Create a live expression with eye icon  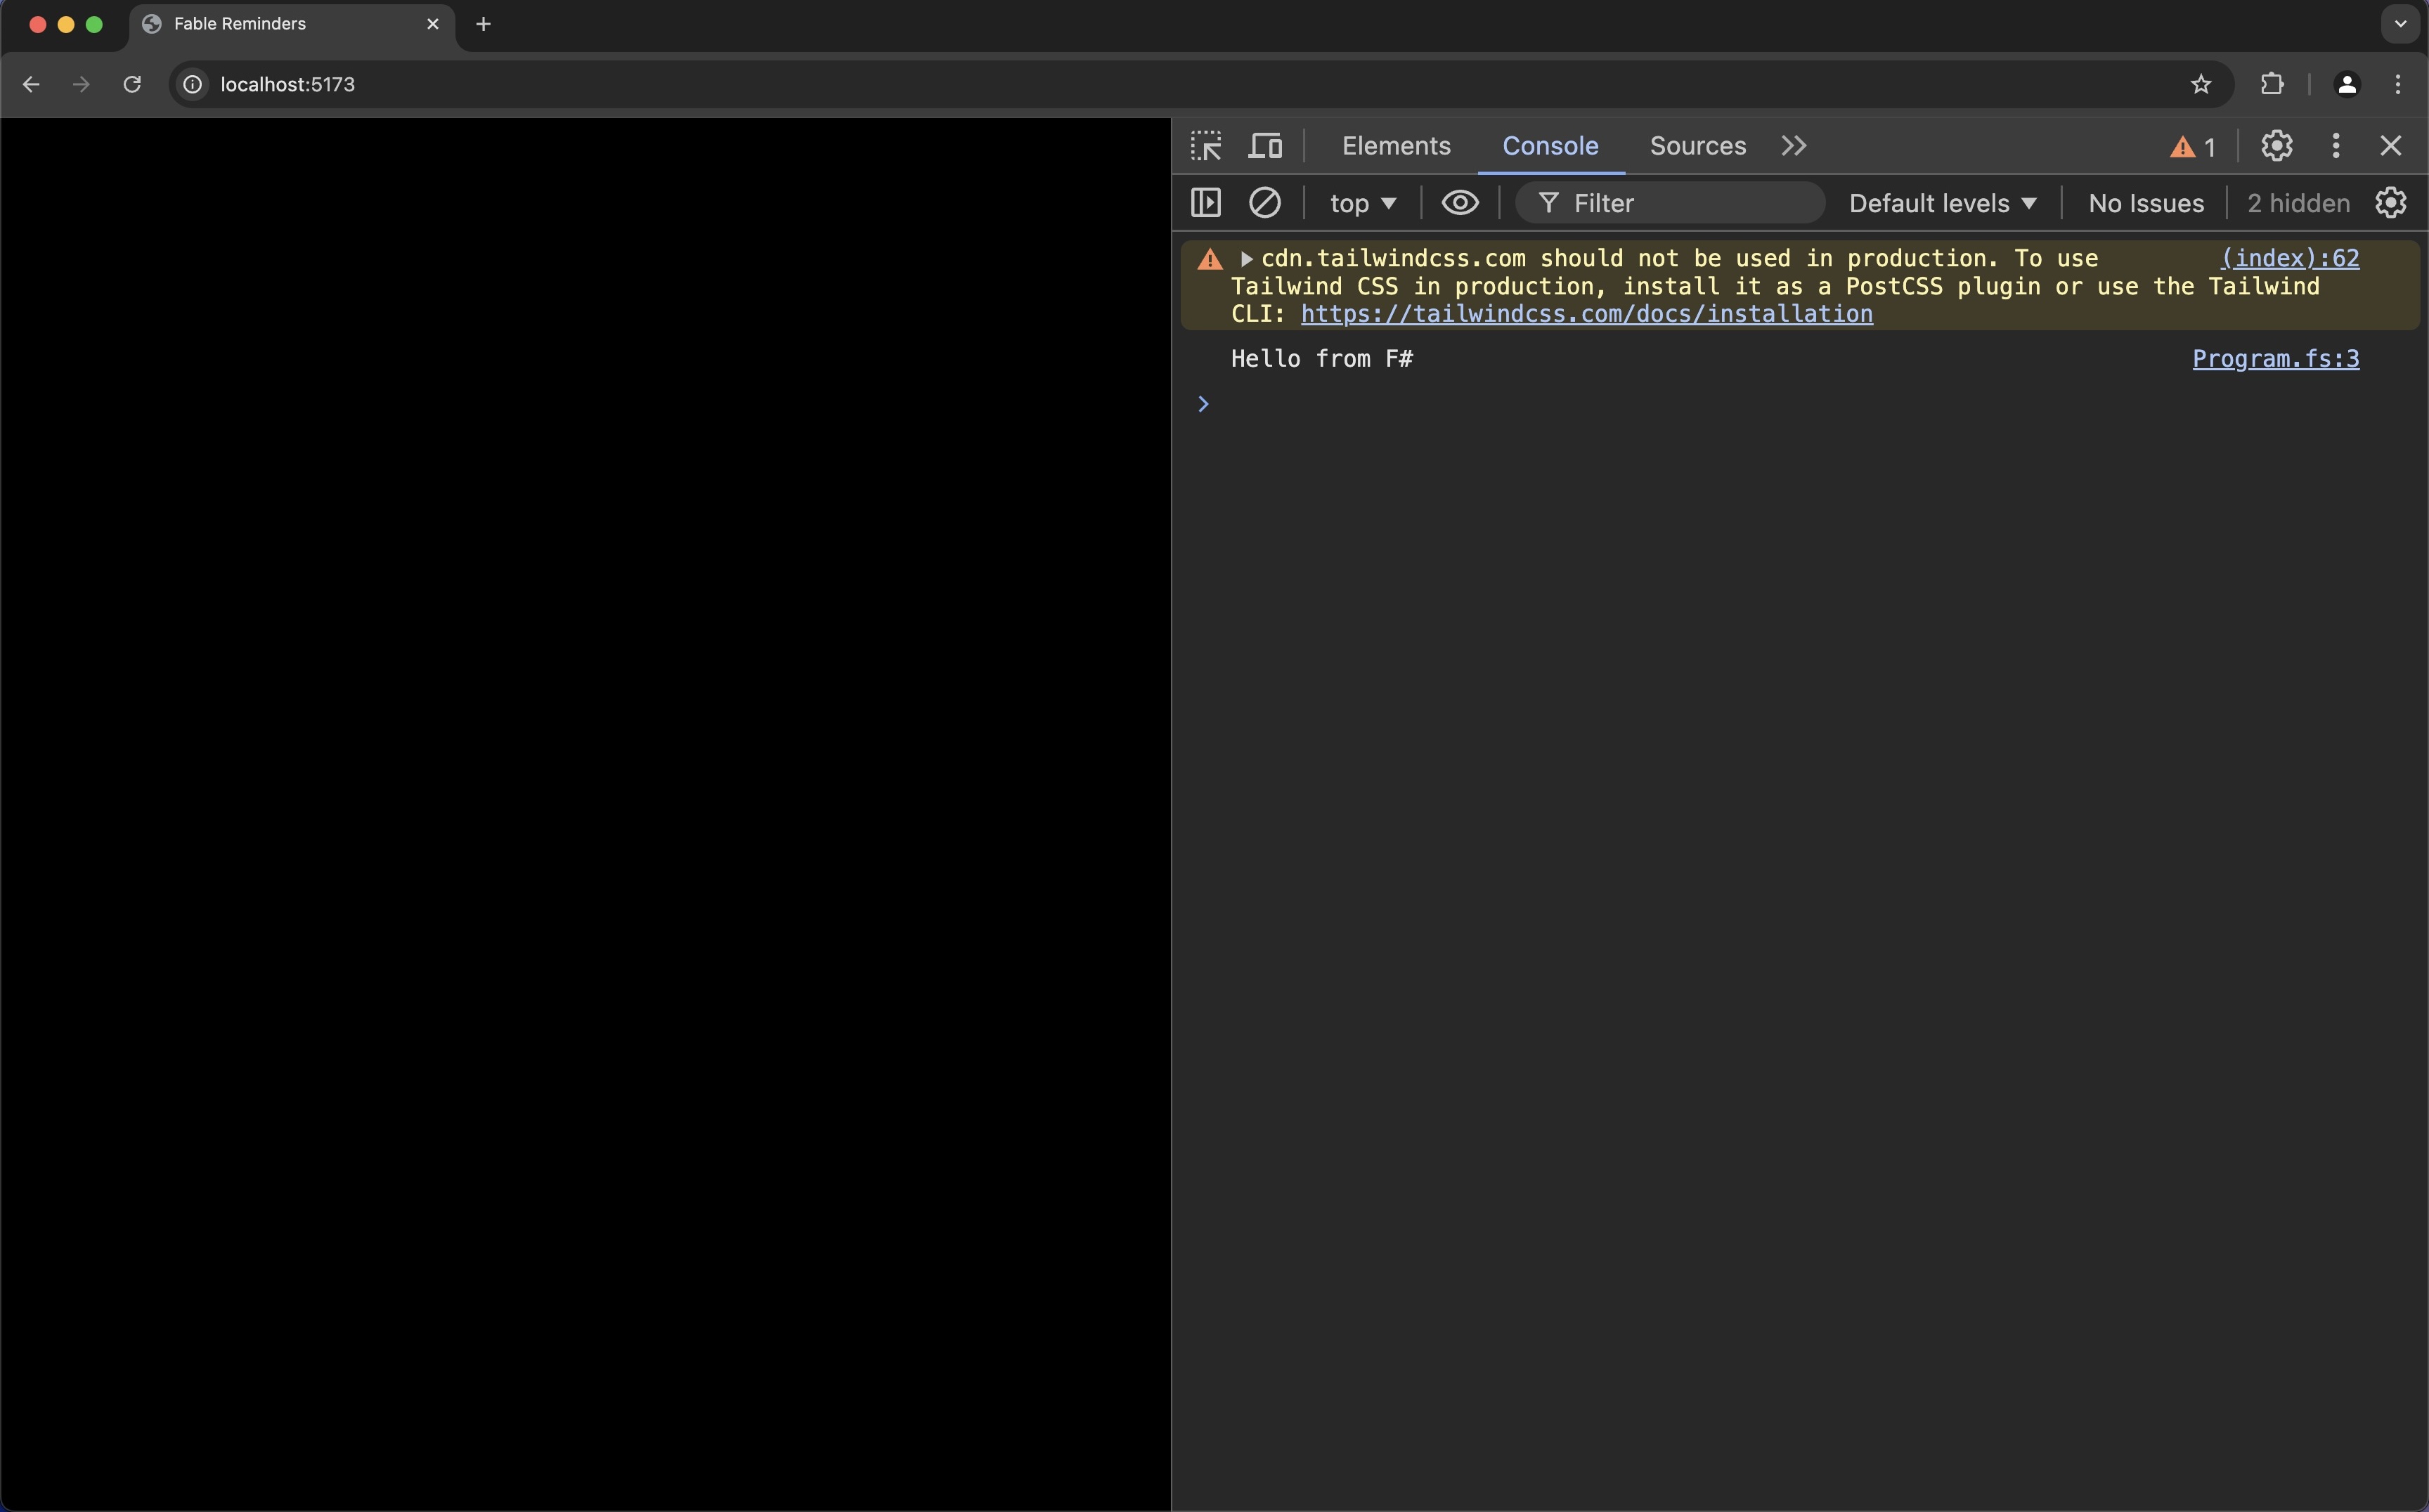(1460, 203)
